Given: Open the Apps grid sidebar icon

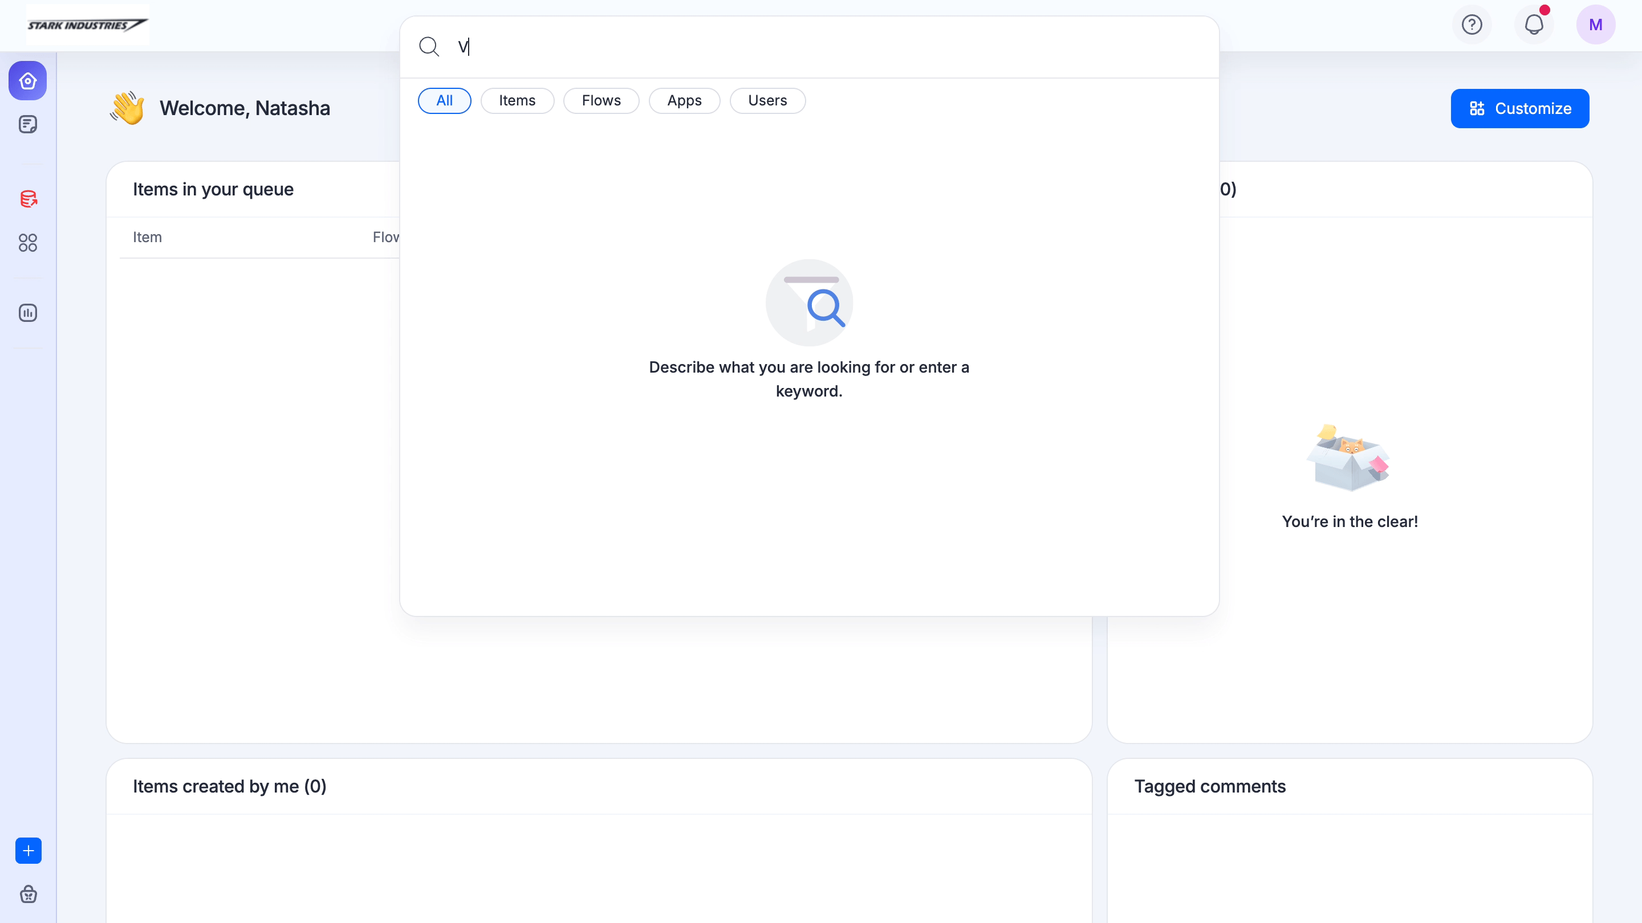Looking at the screenshot, I should [27, 243].
